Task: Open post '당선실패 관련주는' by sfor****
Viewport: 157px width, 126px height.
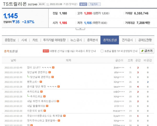Action: (37, 72)
